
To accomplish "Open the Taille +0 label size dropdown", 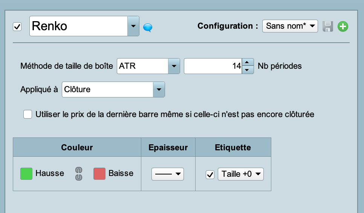I will point(241,174).
